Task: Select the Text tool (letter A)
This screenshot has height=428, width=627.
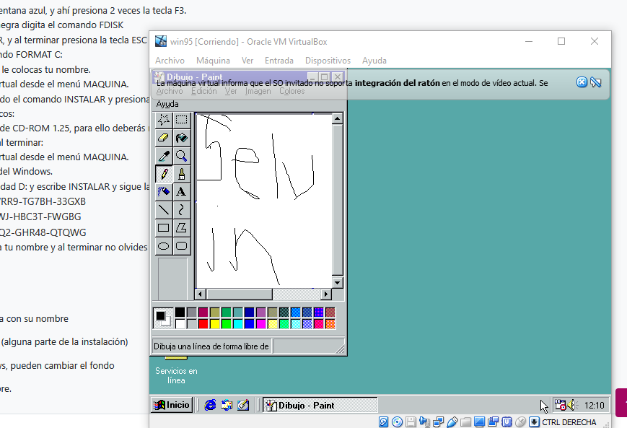Action: click(182, 191)
